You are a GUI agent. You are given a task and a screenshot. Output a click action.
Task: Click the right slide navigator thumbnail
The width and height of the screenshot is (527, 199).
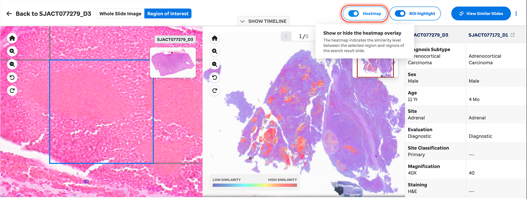coord(375,67)
